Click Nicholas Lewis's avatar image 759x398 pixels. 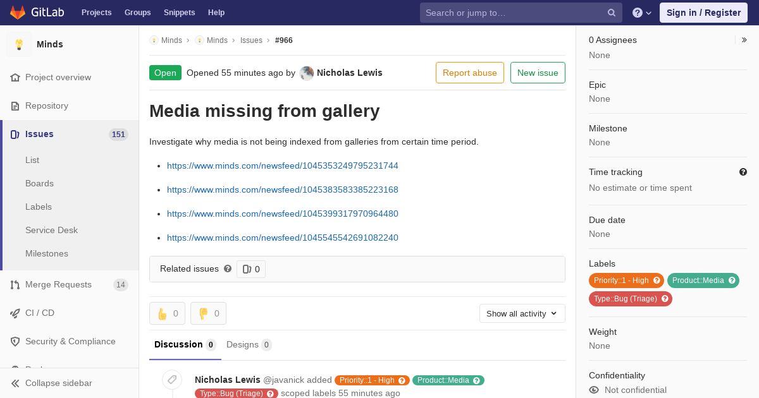click(x=307, y=73)
